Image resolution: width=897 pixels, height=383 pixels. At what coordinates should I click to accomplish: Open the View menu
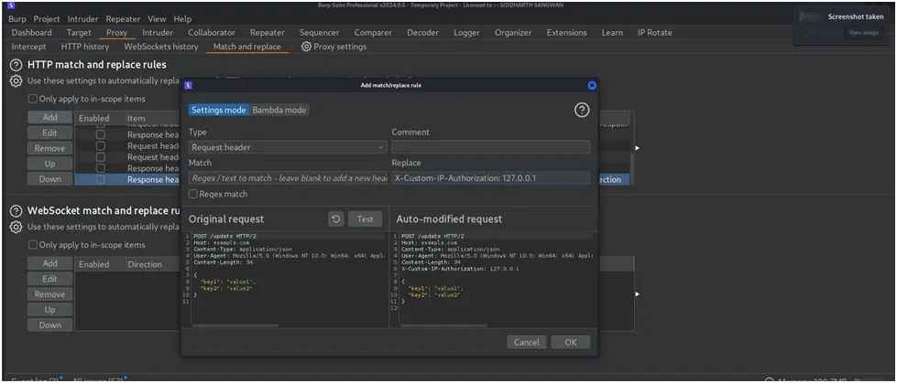(x=158, y=19)
